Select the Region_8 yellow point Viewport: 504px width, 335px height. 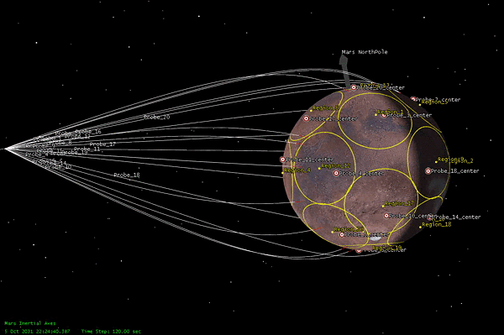[x=311, y=111]
